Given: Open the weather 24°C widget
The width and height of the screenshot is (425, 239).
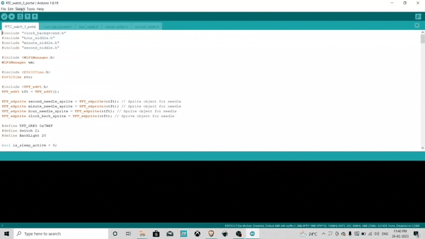Looking at the screenshot, I should (x=308, y=234).
